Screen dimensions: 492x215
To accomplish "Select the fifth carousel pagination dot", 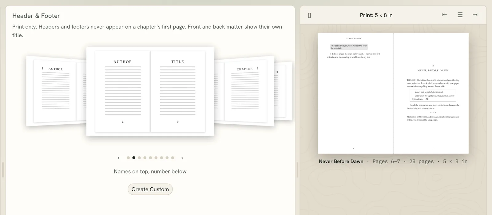I will click(x=150, y=158).
